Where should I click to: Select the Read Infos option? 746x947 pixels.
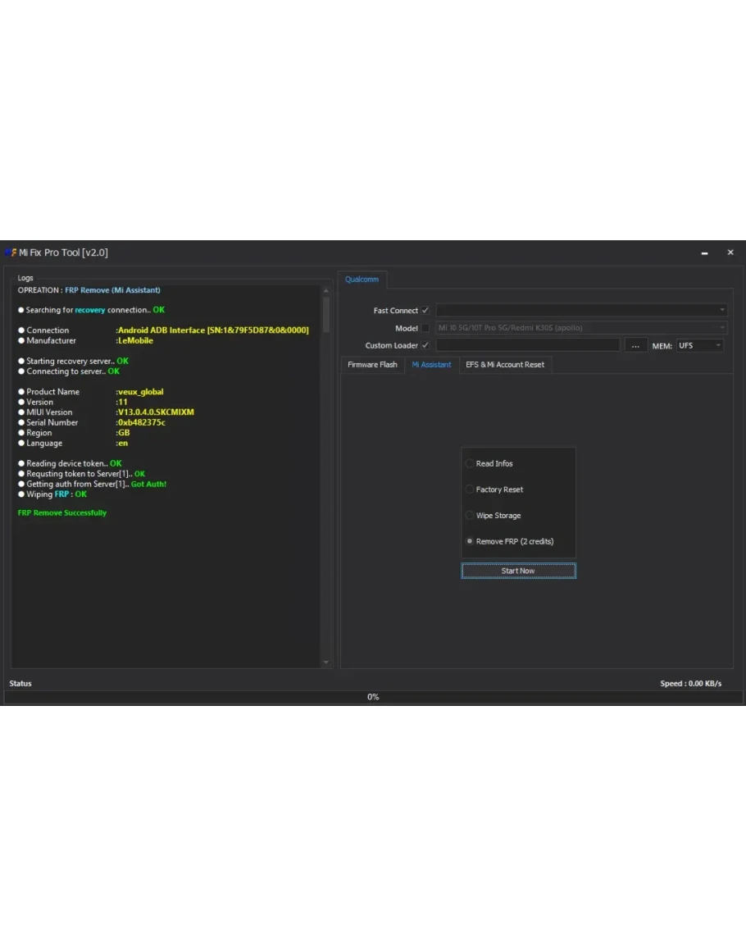[471, 464]
